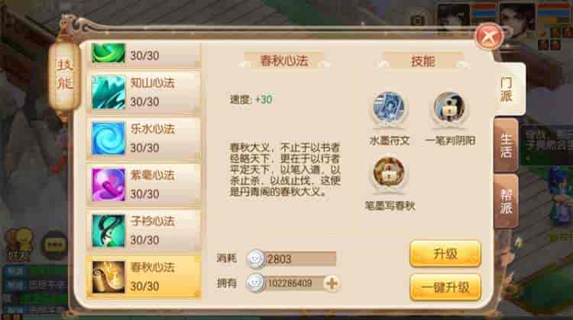Click the plus icon beside owned silver
The height and width of the screenshot is (320, 573).
[x=332, y=283]
